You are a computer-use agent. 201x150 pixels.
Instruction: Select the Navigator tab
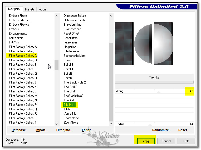[x=14, y=9]
